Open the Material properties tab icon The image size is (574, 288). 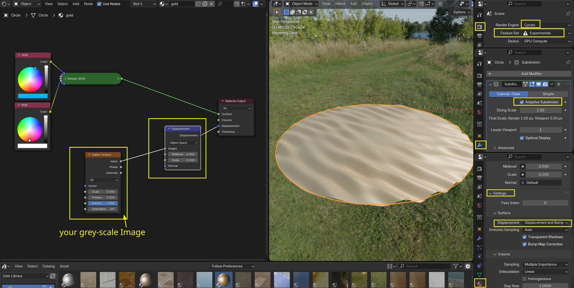click(479, 283)
